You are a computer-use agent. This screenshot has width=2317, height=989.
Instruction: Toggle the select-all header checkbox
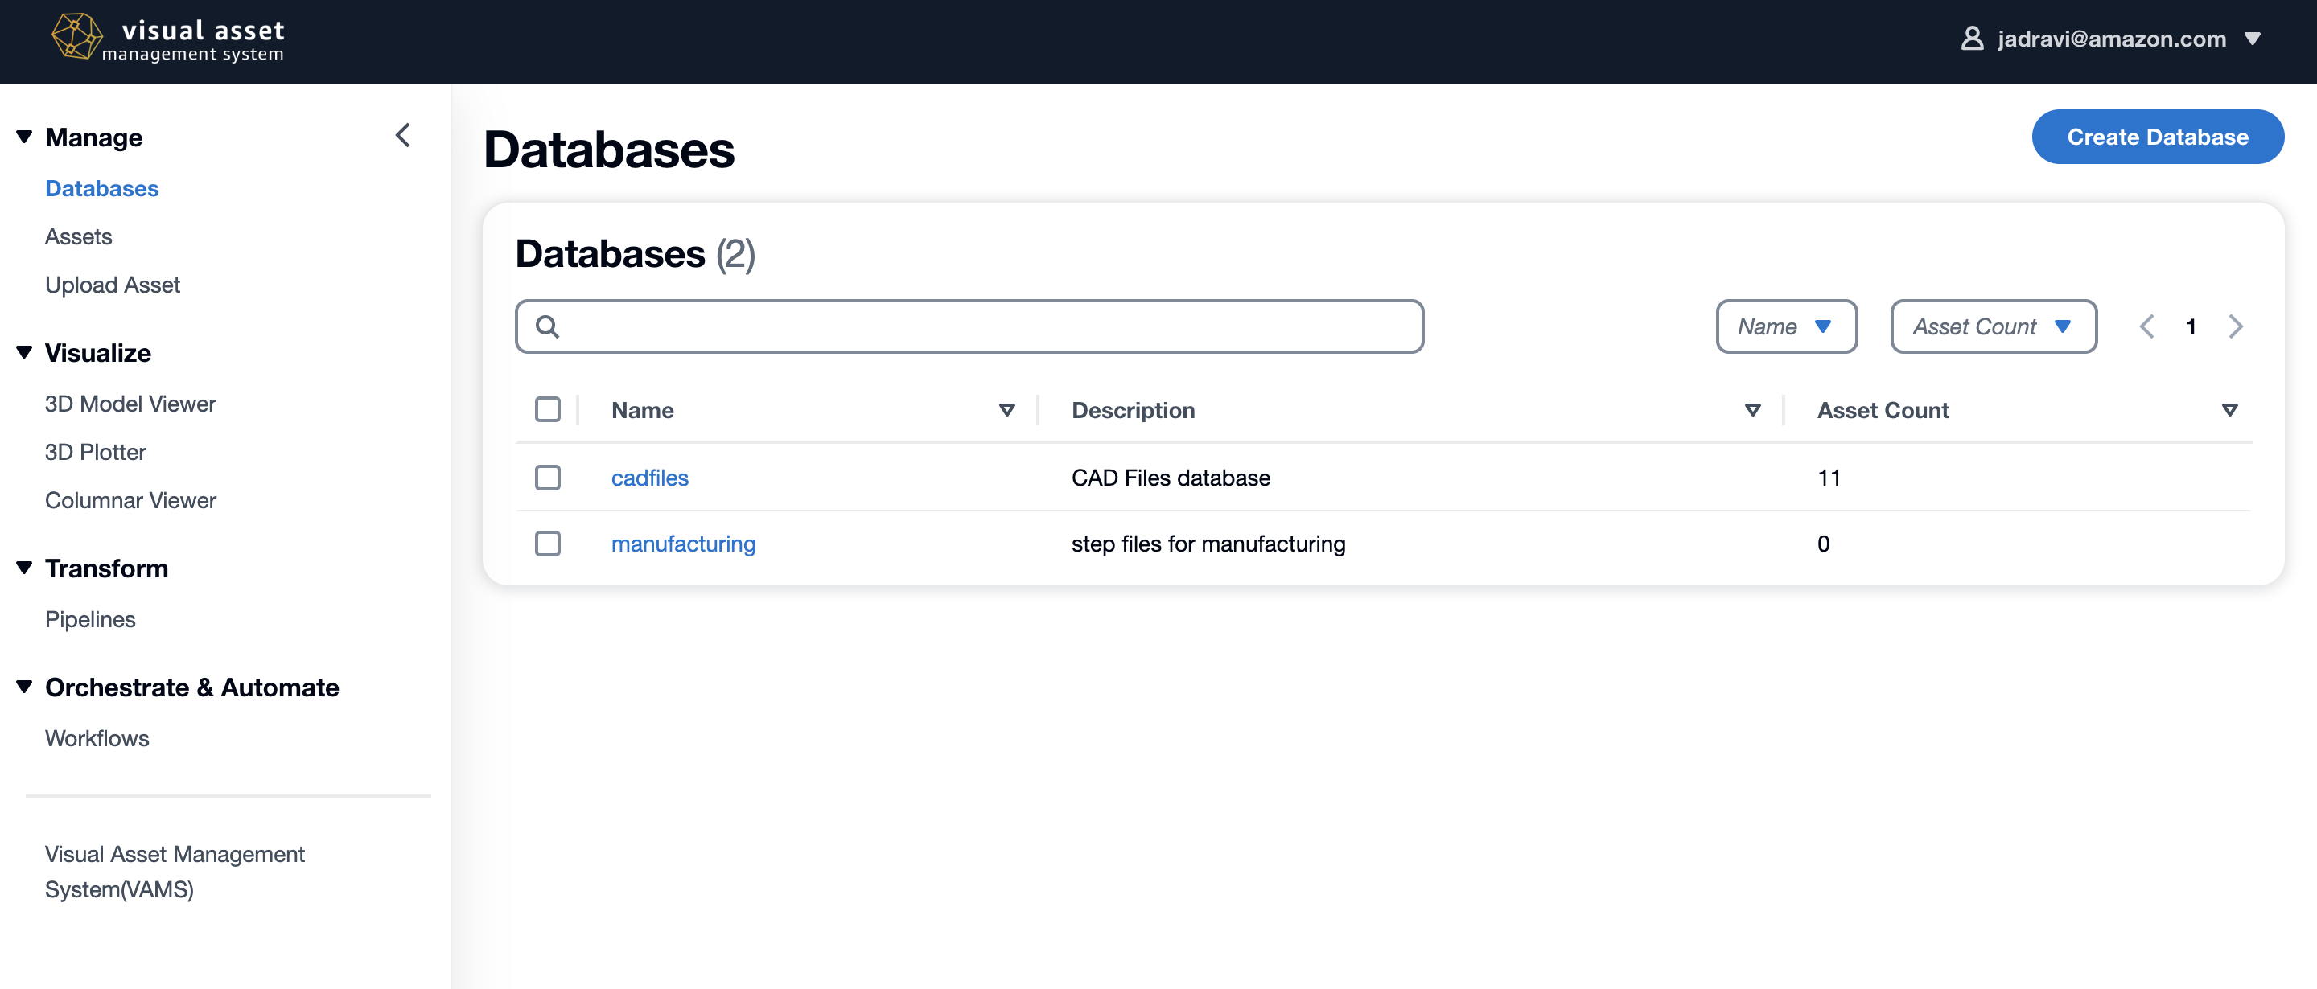[547, 409]
